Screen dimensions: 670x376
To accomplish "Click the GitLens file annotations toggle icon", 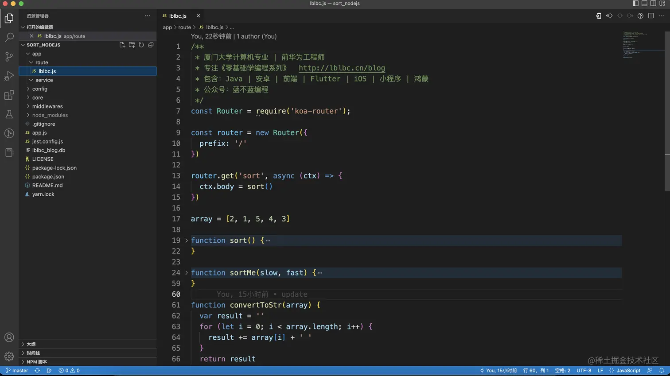I will pyautogui.click(x=640, y=16).
